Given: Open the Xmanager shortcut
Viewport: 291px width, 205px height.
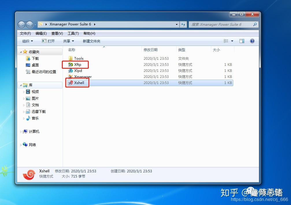Looking at the screenshot, I should [81, 77].
